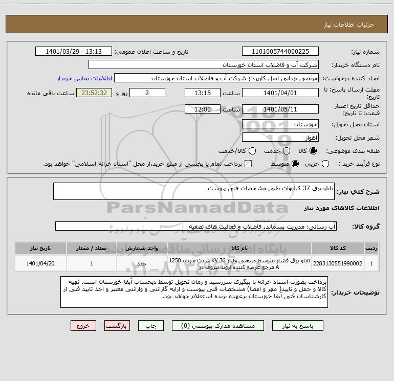Click the ردیف column header
Viewport: 394px width, 381px height.
coord(371,249)
